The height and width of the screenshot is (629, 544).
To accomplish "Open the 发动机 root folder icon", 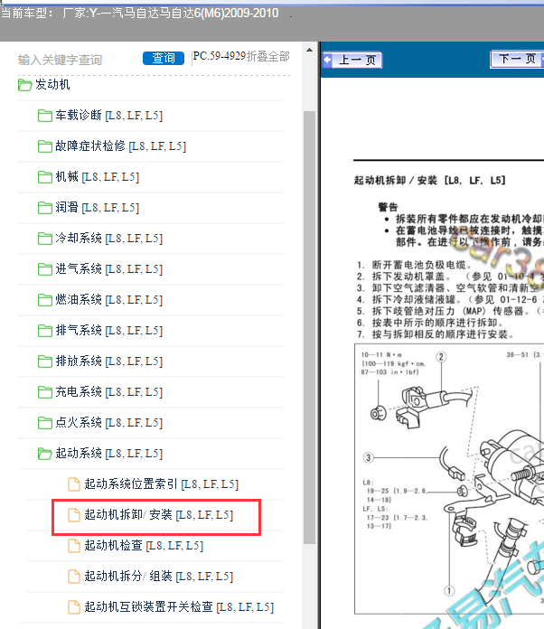I will pyautogui.click(x=25, y=85).
